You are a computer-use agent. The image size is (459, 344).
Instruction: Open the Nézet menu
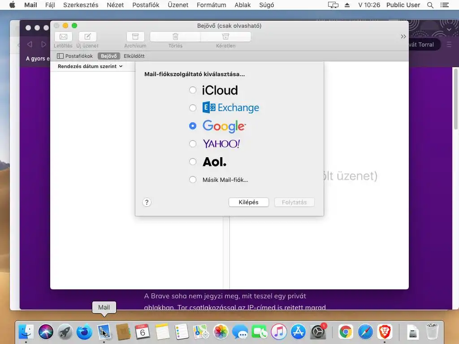[x=115, y=5]
